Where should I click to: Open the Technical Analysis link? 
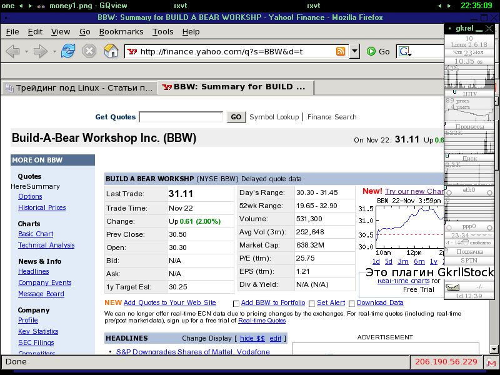(46, 245)
